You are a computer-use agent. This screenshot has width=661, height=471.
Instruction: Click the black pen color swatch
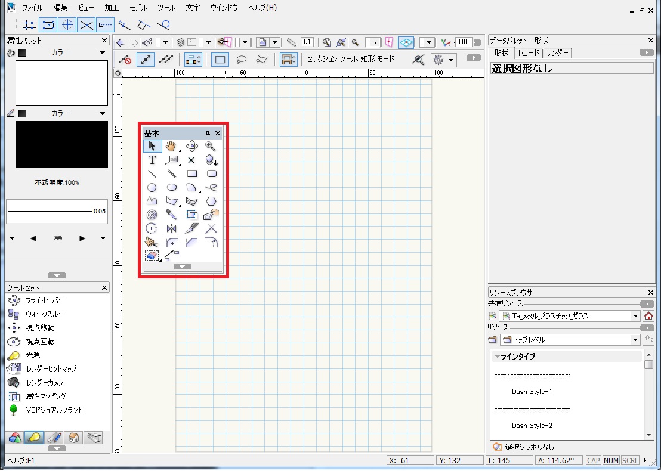61,144
